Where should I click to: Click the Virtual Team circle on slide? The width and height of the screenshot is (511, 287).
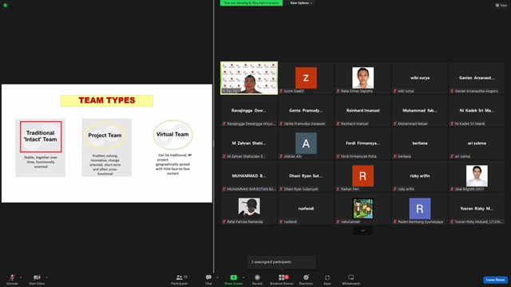172,135
